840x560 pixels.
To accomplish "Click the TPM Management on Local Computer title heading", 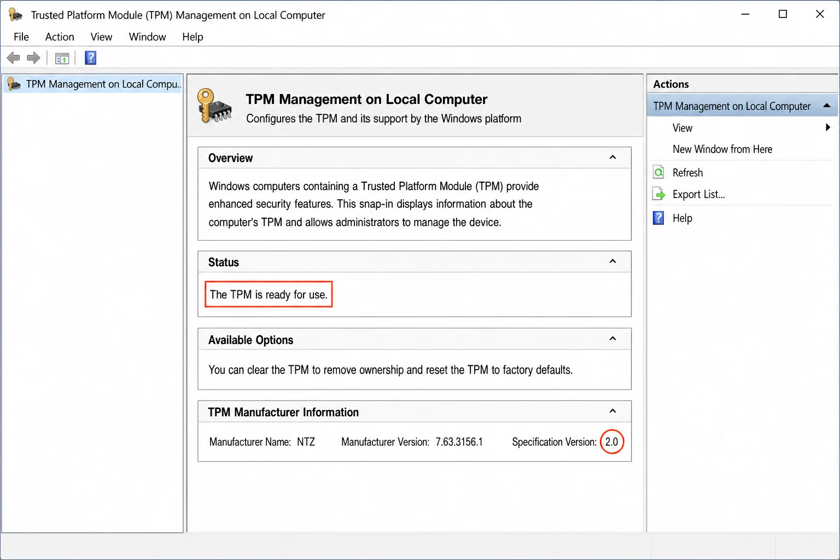I will pyautogui.click(x=366, y=99).
